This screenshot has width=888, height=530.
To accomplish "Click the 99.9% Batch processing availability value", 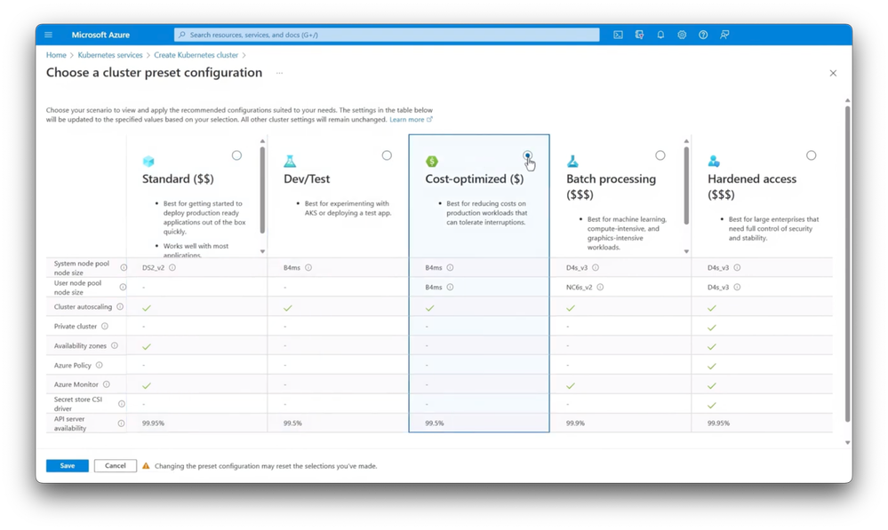I will pyautogui.click(x=575, y=423).
